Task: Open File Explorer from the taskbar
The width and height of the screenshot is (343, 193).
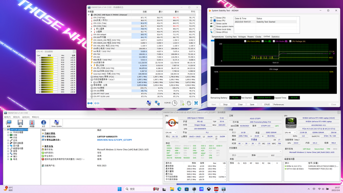Action: pyautogui.click(x=172, y=189)
